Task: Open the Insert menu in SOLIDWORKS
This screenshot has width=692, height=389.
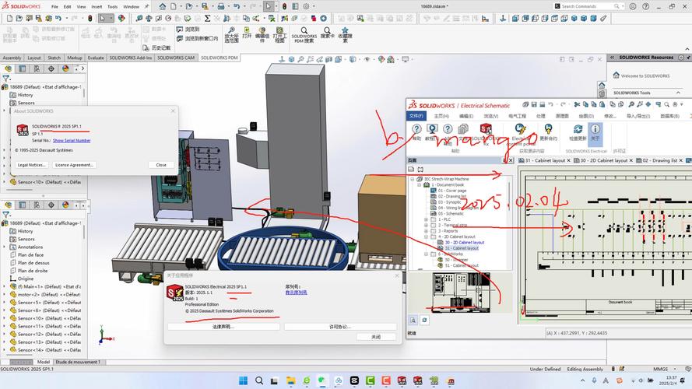Action: coord(97,7)
